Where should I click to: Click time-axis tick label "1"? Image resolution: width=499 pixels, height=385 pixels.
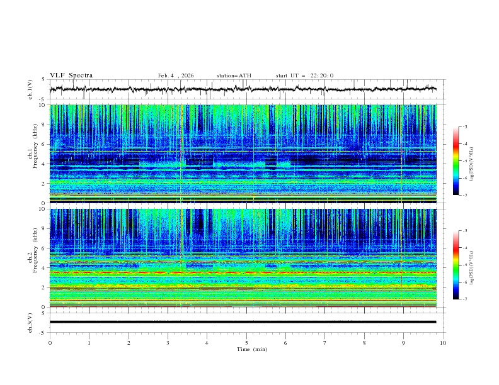pos(89,343)
